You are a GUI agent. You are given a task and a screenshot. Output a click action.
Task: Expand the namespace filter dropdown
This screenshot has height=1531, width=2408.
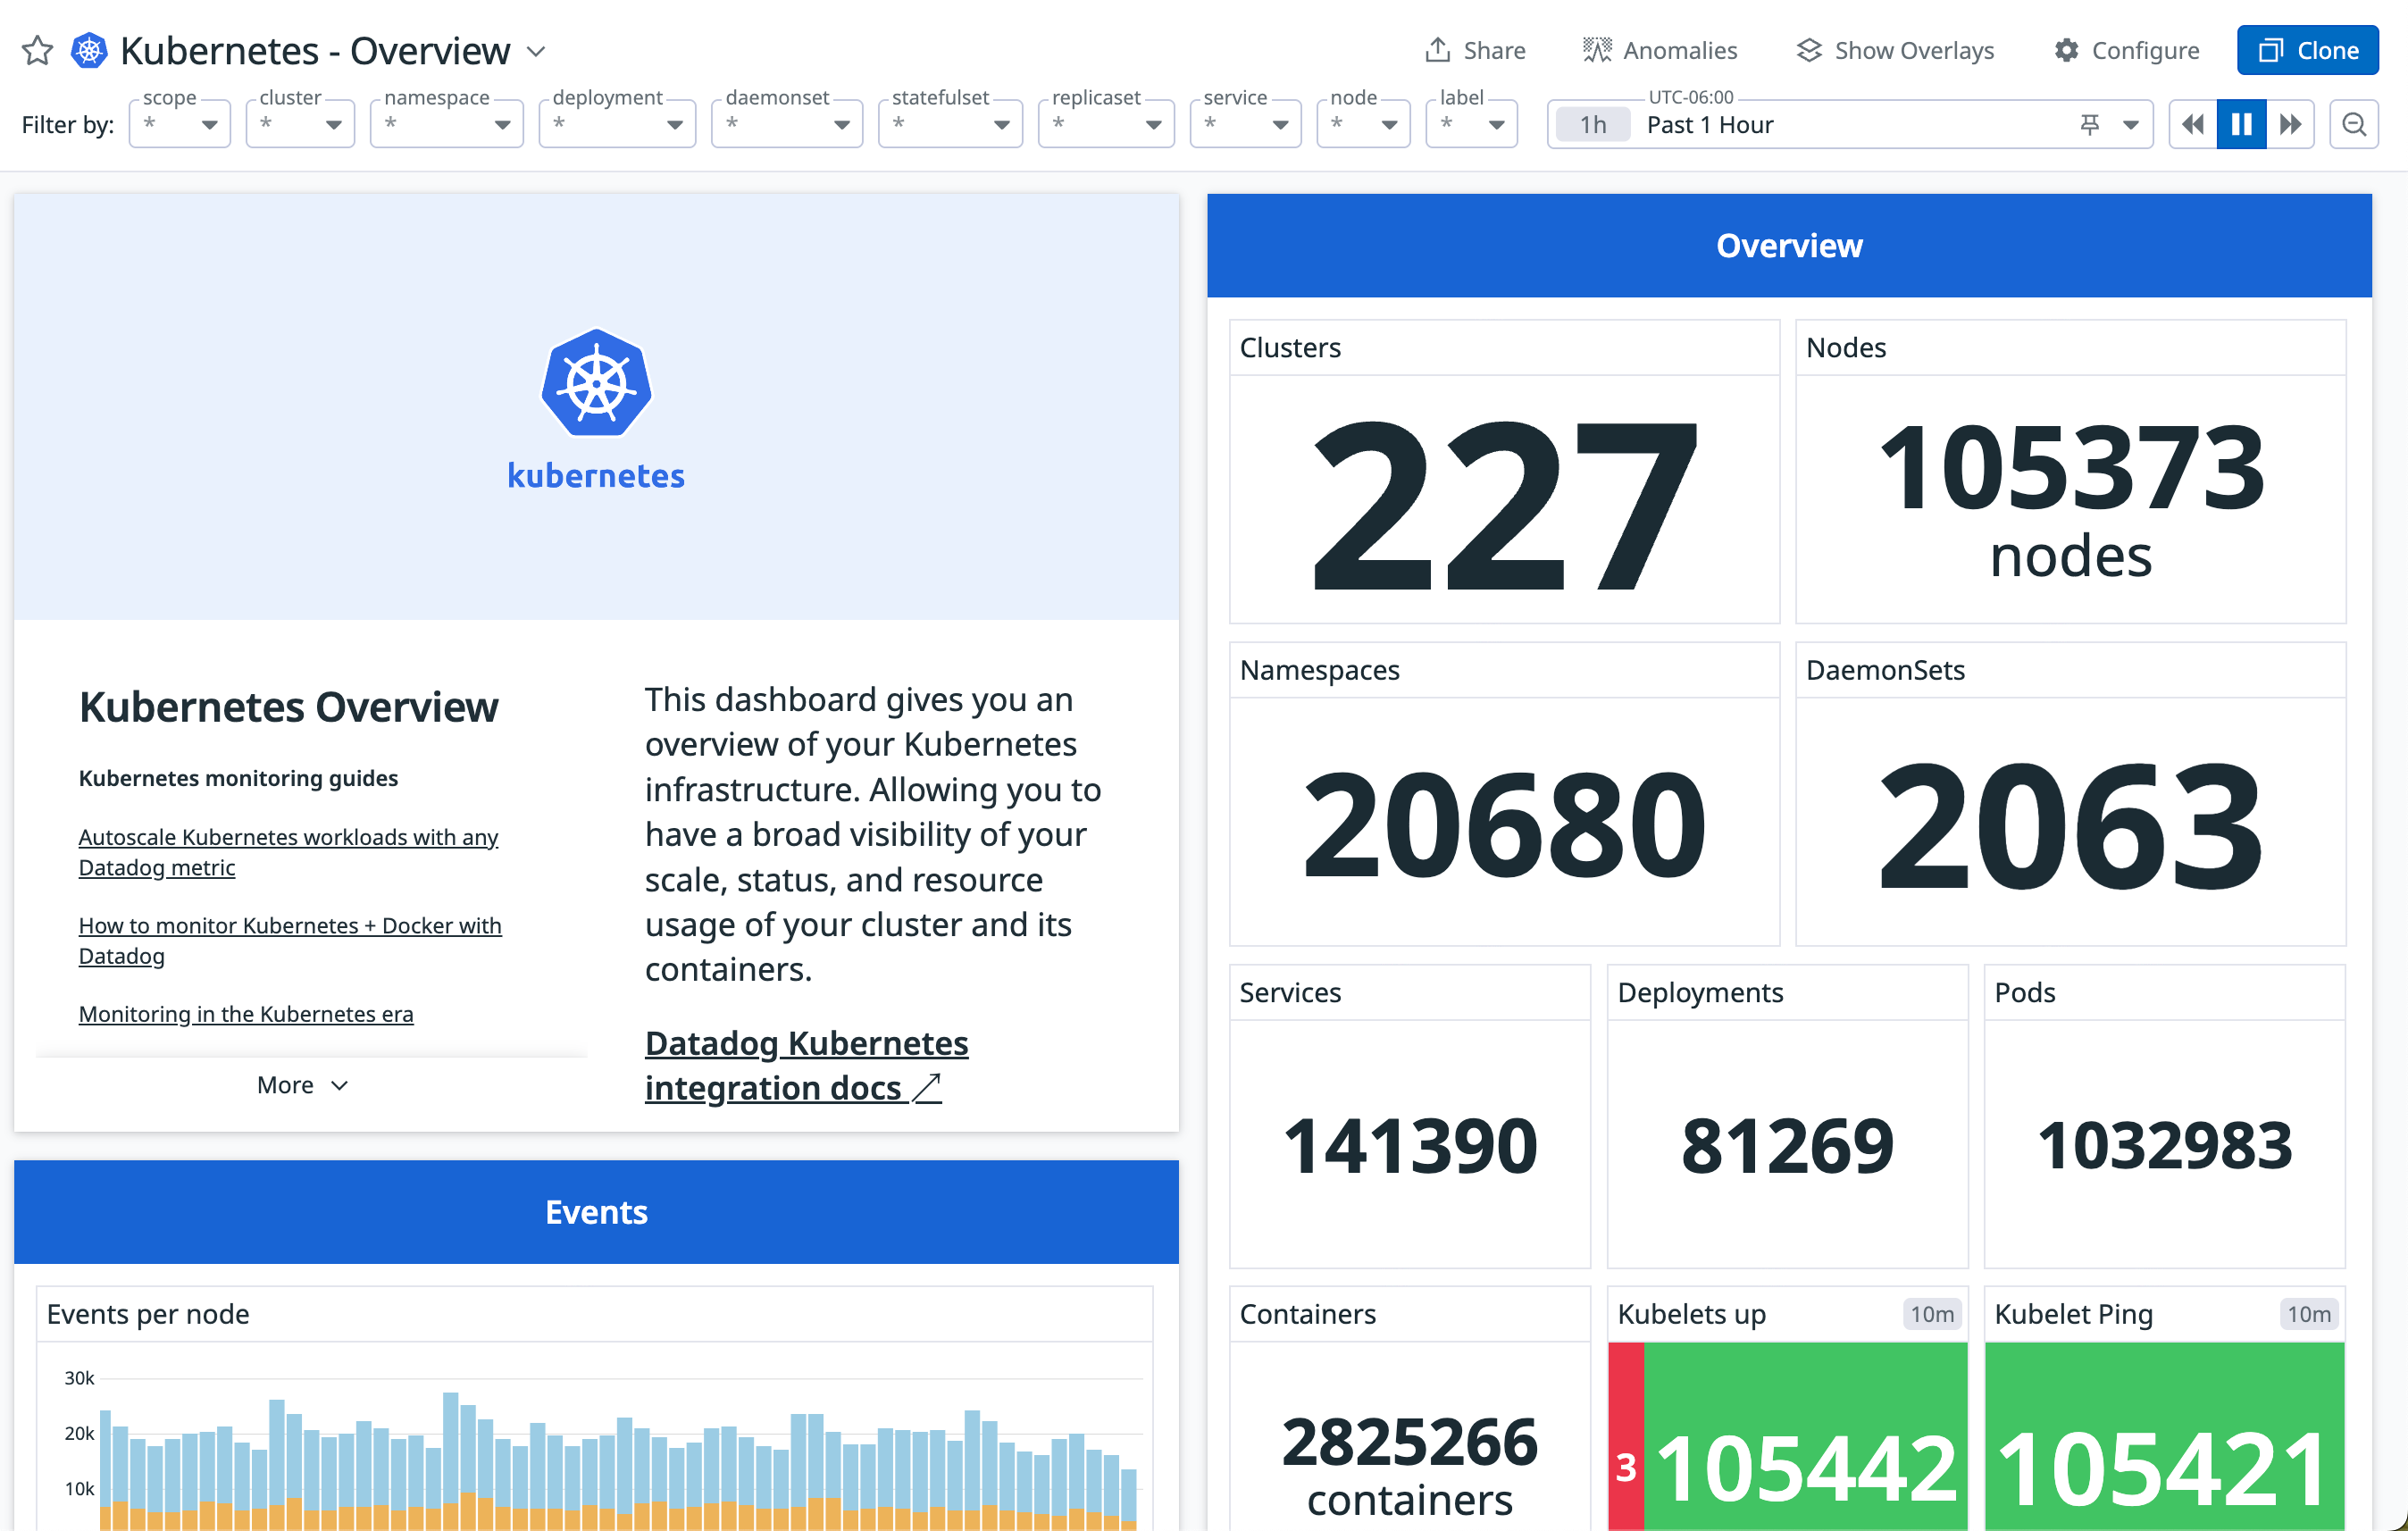(447, 124)
